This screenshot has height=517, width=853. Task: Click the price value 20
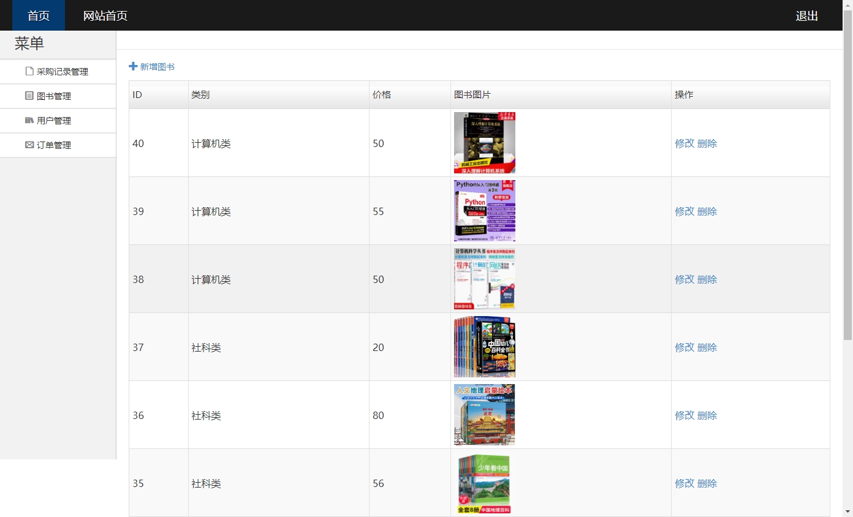(379, 347)
